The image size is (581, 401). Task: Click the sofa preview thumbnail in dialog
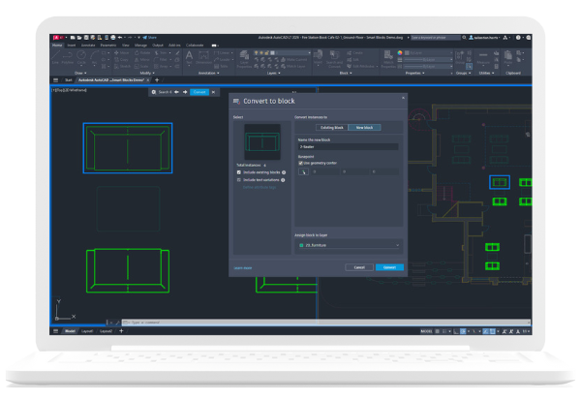click(262, 142)
